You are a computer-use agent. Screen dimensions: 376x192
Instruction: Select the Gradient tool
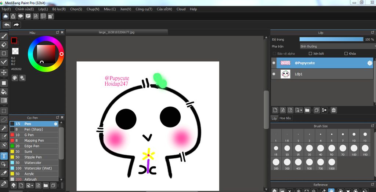[x=4, y=100]
